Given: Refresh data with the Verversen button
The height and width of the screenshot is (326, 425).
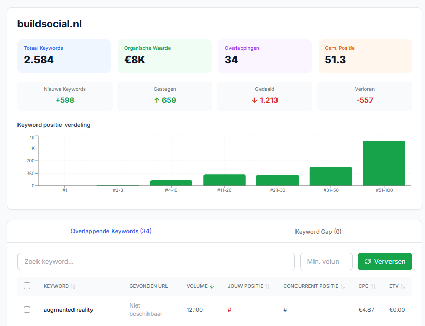Looking at the screenshot, I should 384,261.
